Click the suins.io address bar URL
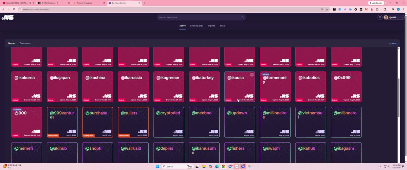 36,9
